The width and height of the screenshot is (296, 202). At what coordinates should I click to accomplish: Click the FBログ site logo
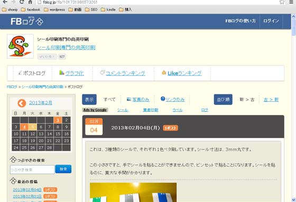(x=27, y=21)
